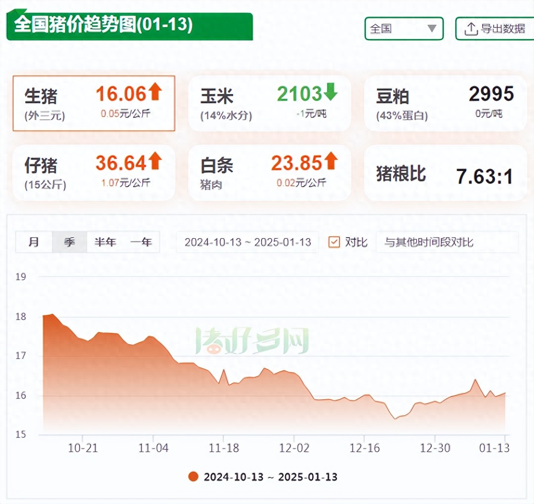Click the 12-02 x-axis label
Image resolution: width=534 pixels, height=504 pixels.
click(294, 448)
